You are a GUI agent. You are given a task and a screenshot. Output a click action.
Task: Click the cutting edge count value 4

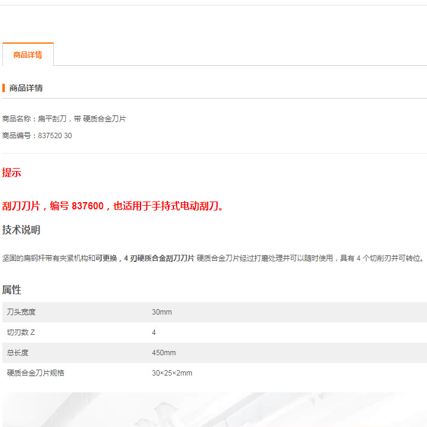154,333
